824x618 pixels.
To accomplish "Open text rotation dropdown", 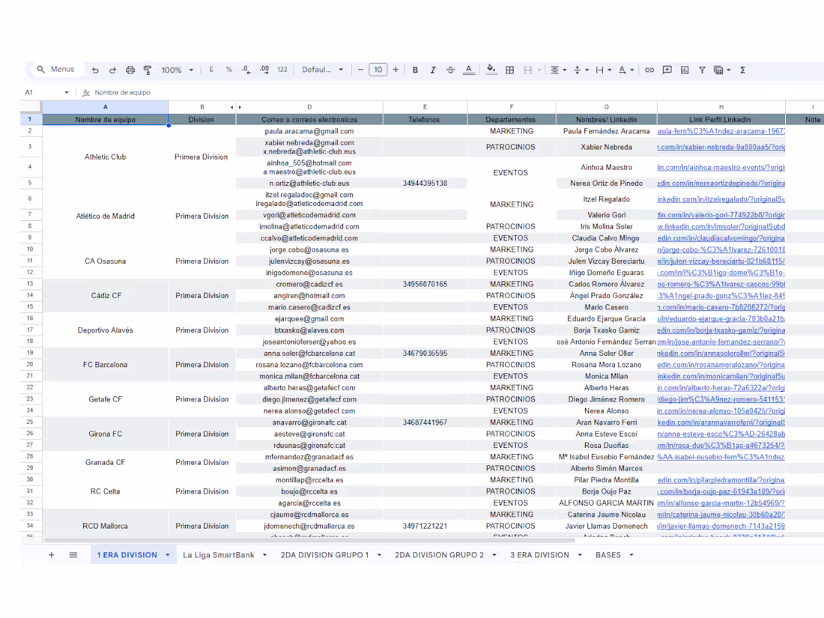I will point(626,70).
